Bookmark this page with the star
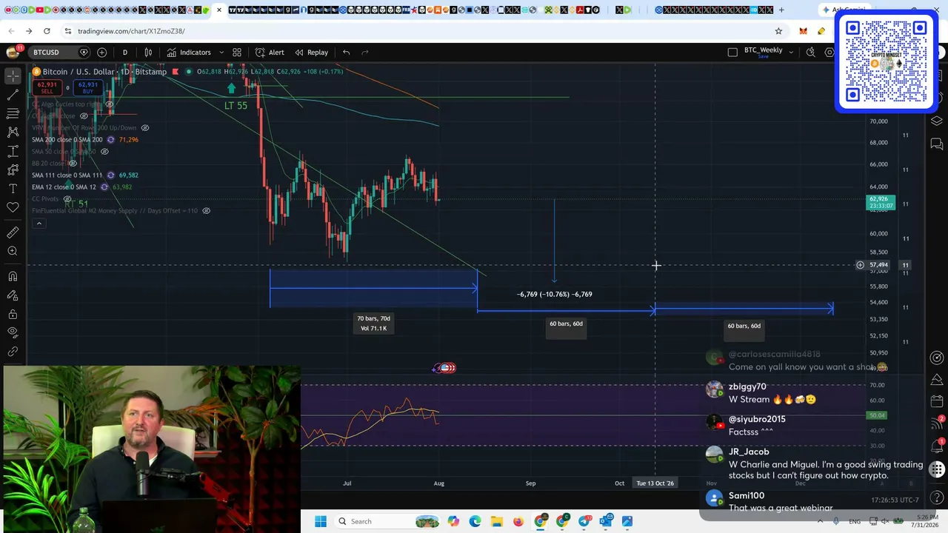 (x=778, y=31)
